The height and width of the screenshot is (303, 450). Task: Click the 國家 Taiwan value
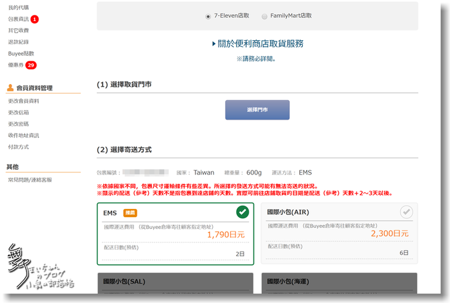click(x=204, y=173)
